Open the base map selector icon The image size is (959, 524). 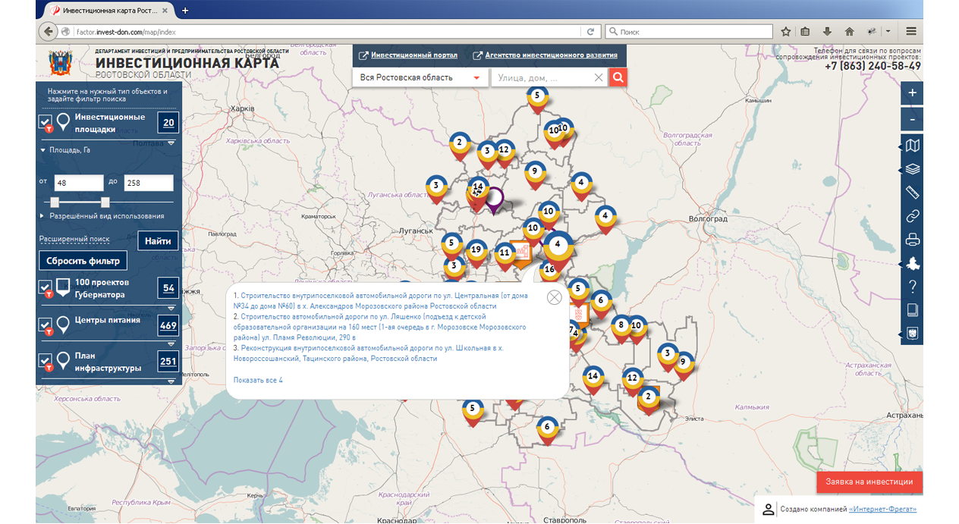[x=913, y=145]
